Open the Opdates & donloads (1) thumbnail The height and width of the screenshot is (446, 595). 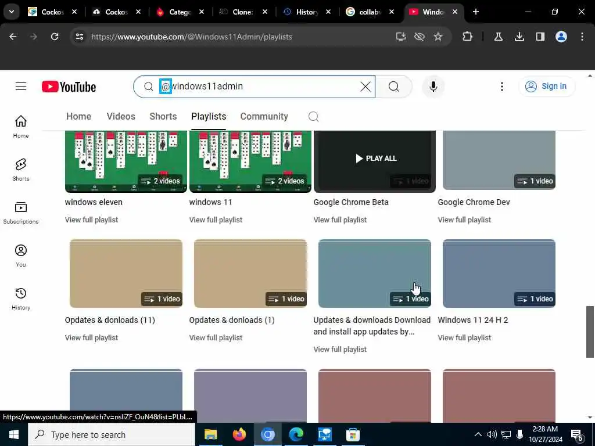tap(250, 274)
